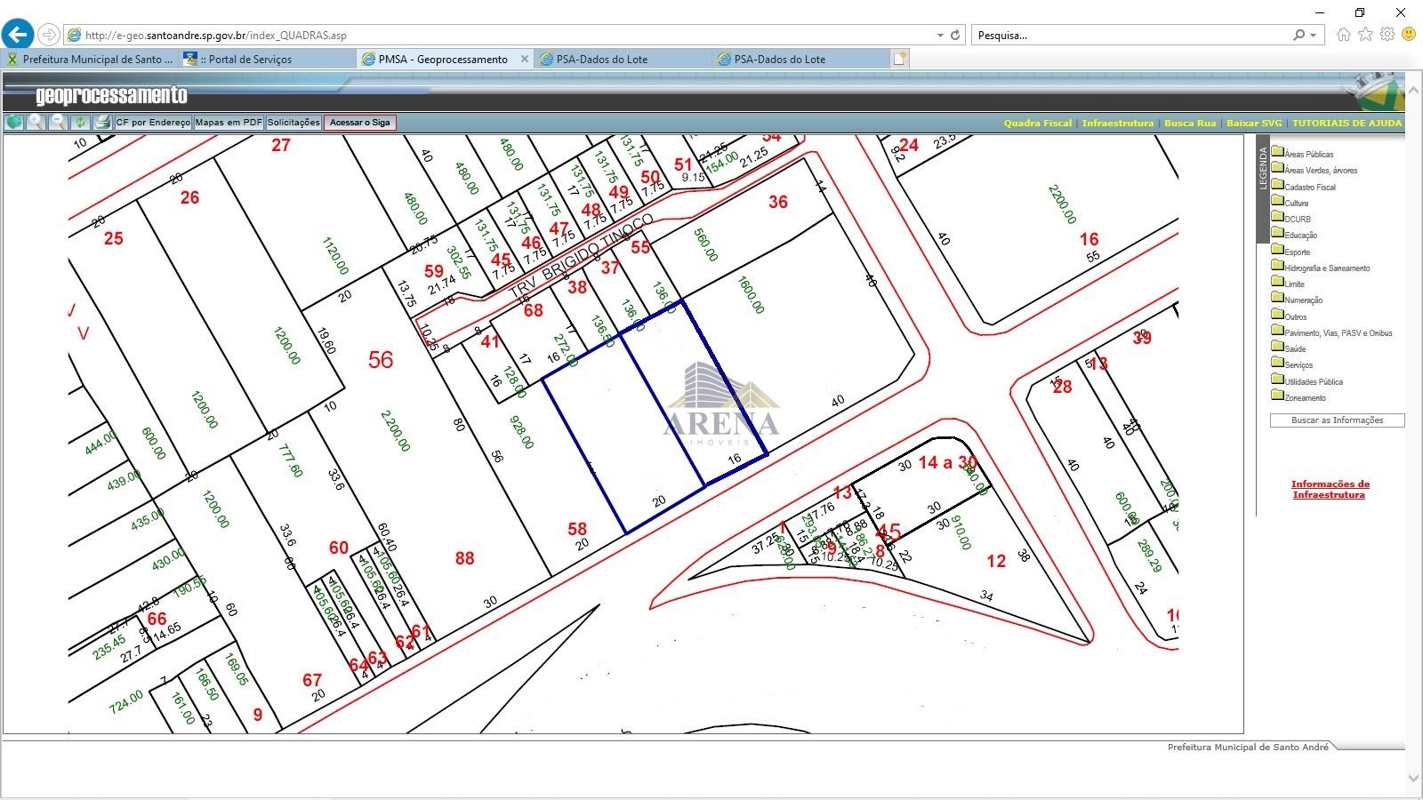Click the Buscar as Informações button
The image size is (1423, 800).
point(1337,420)
